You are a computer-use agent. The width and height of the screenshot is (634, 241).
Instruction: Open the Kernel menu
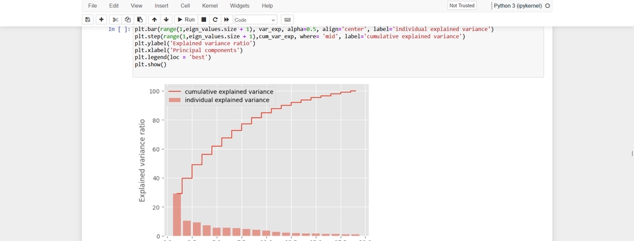coord(210,6)
